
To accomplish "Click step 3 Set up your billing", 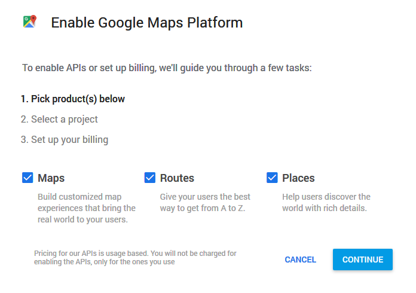I will click(x=65, y=139).
